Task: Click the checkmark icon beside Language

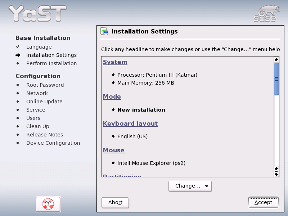Action: coord(18,47)
